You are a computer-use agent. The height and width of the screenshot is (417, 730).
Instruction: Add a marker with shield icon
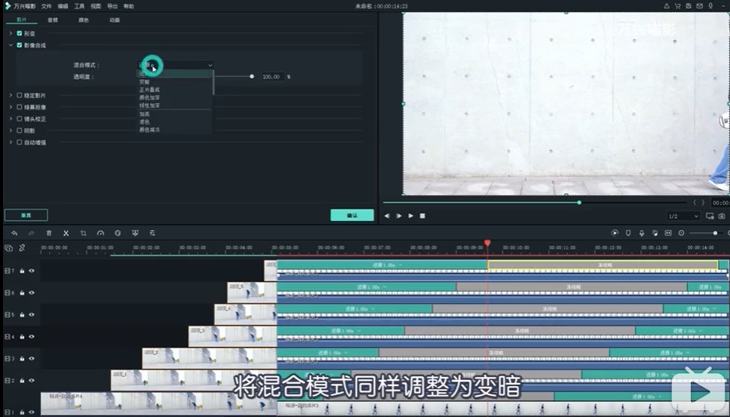point(628,233)
